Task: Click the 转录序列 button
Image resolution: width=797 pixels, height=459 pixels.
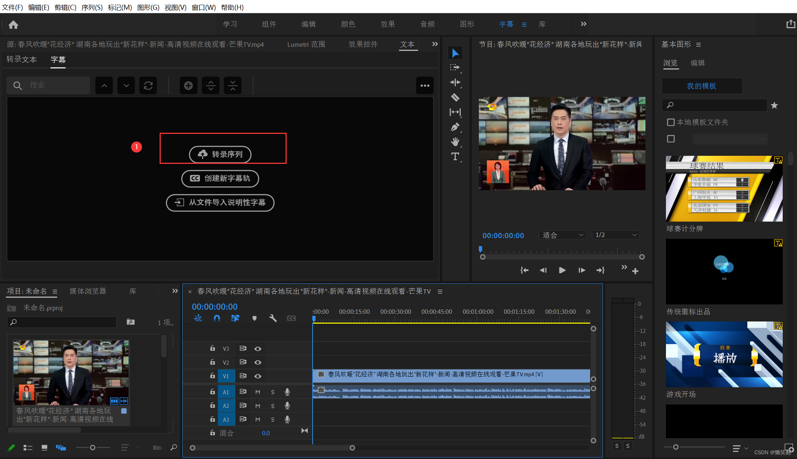Action: pos(220,154)
